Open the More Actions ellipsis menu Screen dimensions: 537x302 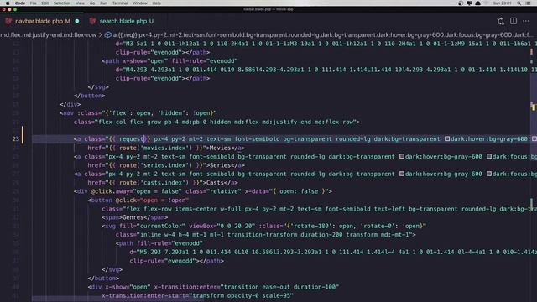coord(526,21)
